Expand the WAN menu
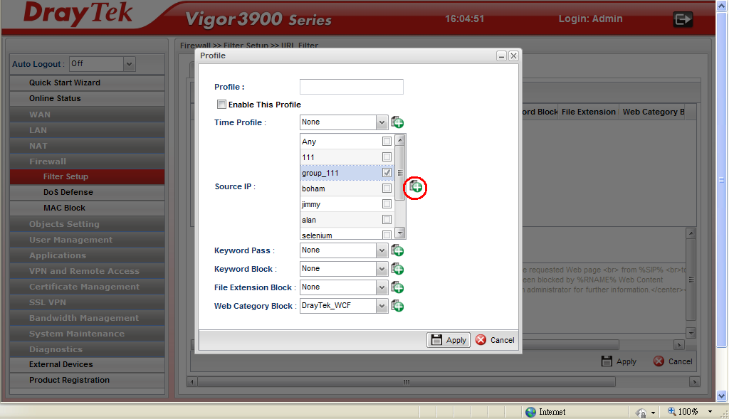729x419 pixels. pyautogui.click(x=87, y=115)
